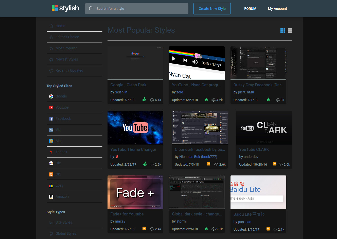Click the Editor's Choice icon

[x=51, y=37]
